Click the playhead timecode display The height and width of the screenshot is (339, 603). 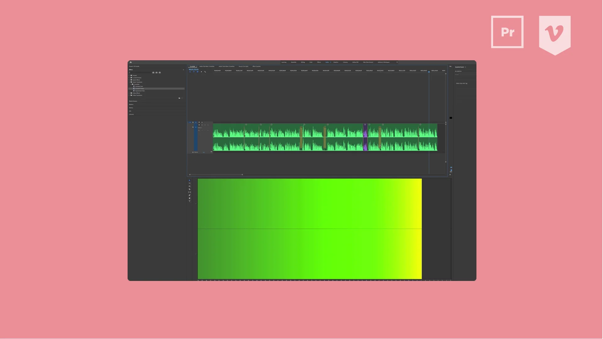pyautogui.click(x=193, y=69)
